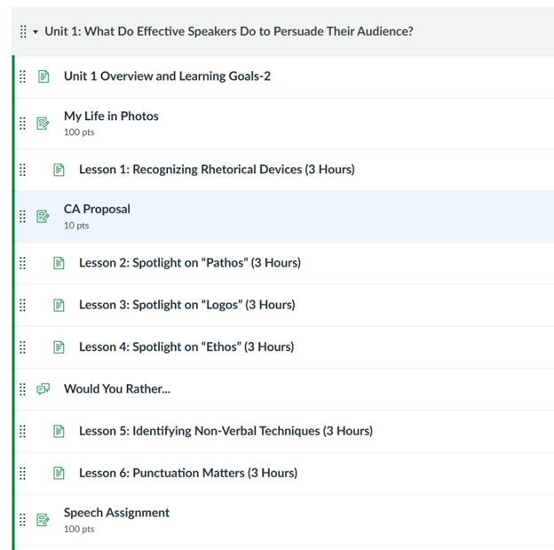Open the Would You Rather discussion

tap(116, 389)
